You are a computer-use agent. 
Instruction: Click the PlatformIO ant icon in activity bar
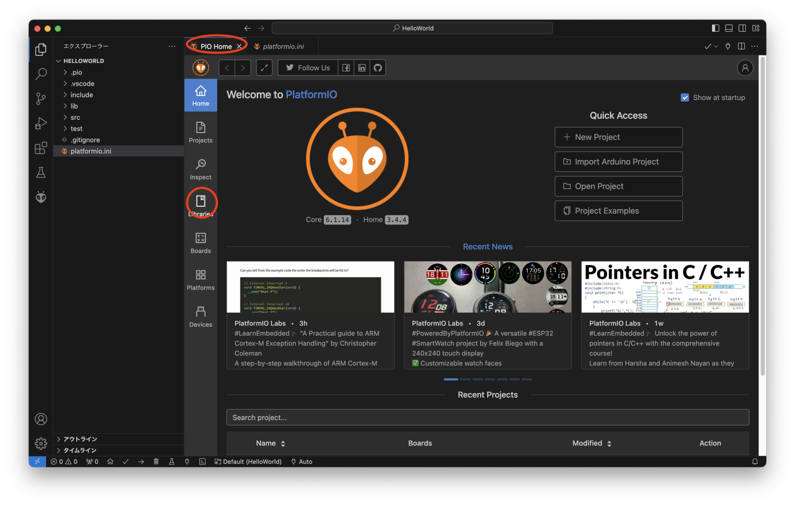coord(40,197)
